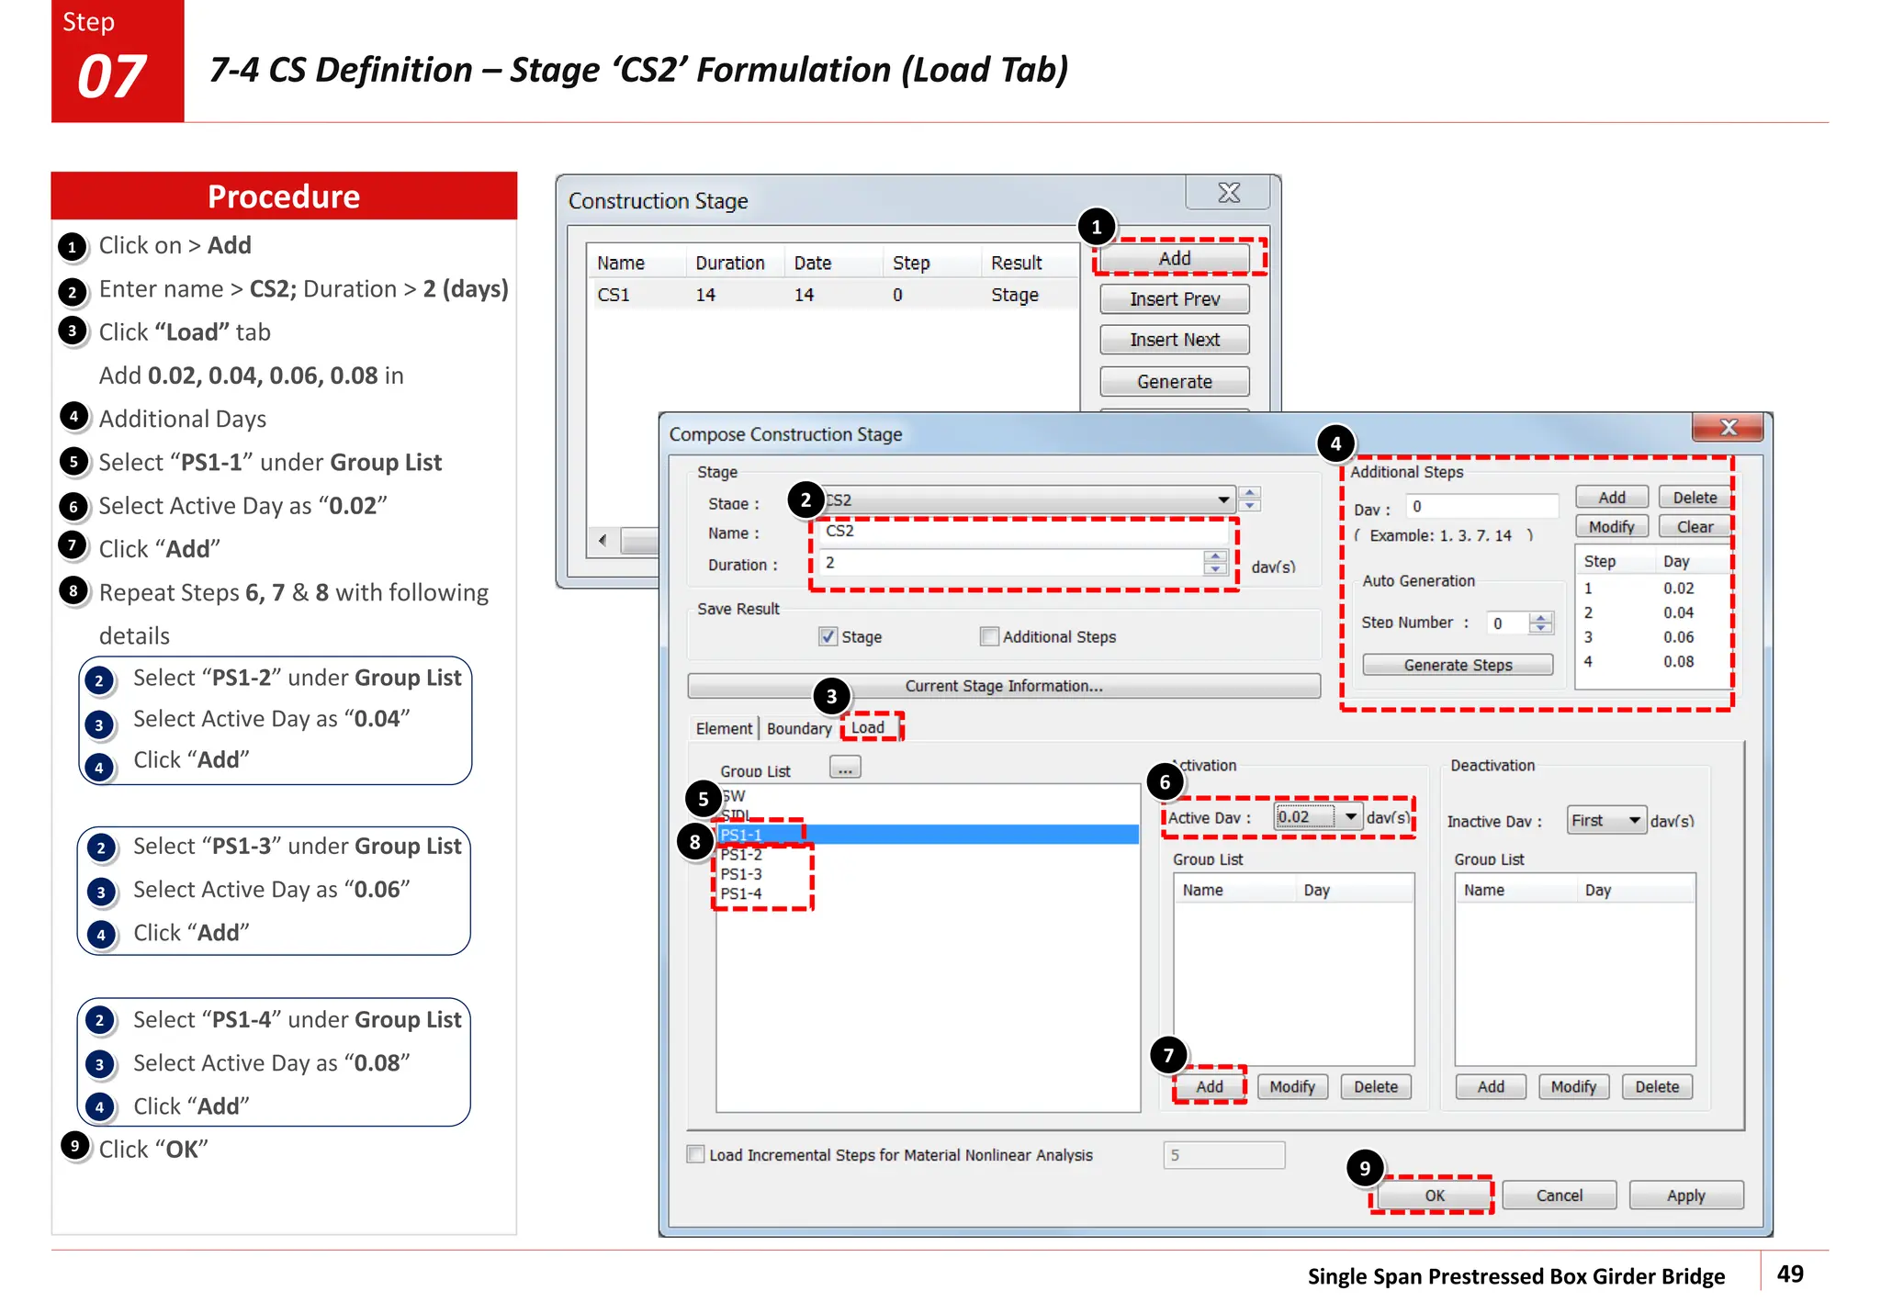Image resolution: width=1881 pixels, height=1302 pixels.
Task: Increment the Duration spinner up arrow
Action: (1215, 556)
